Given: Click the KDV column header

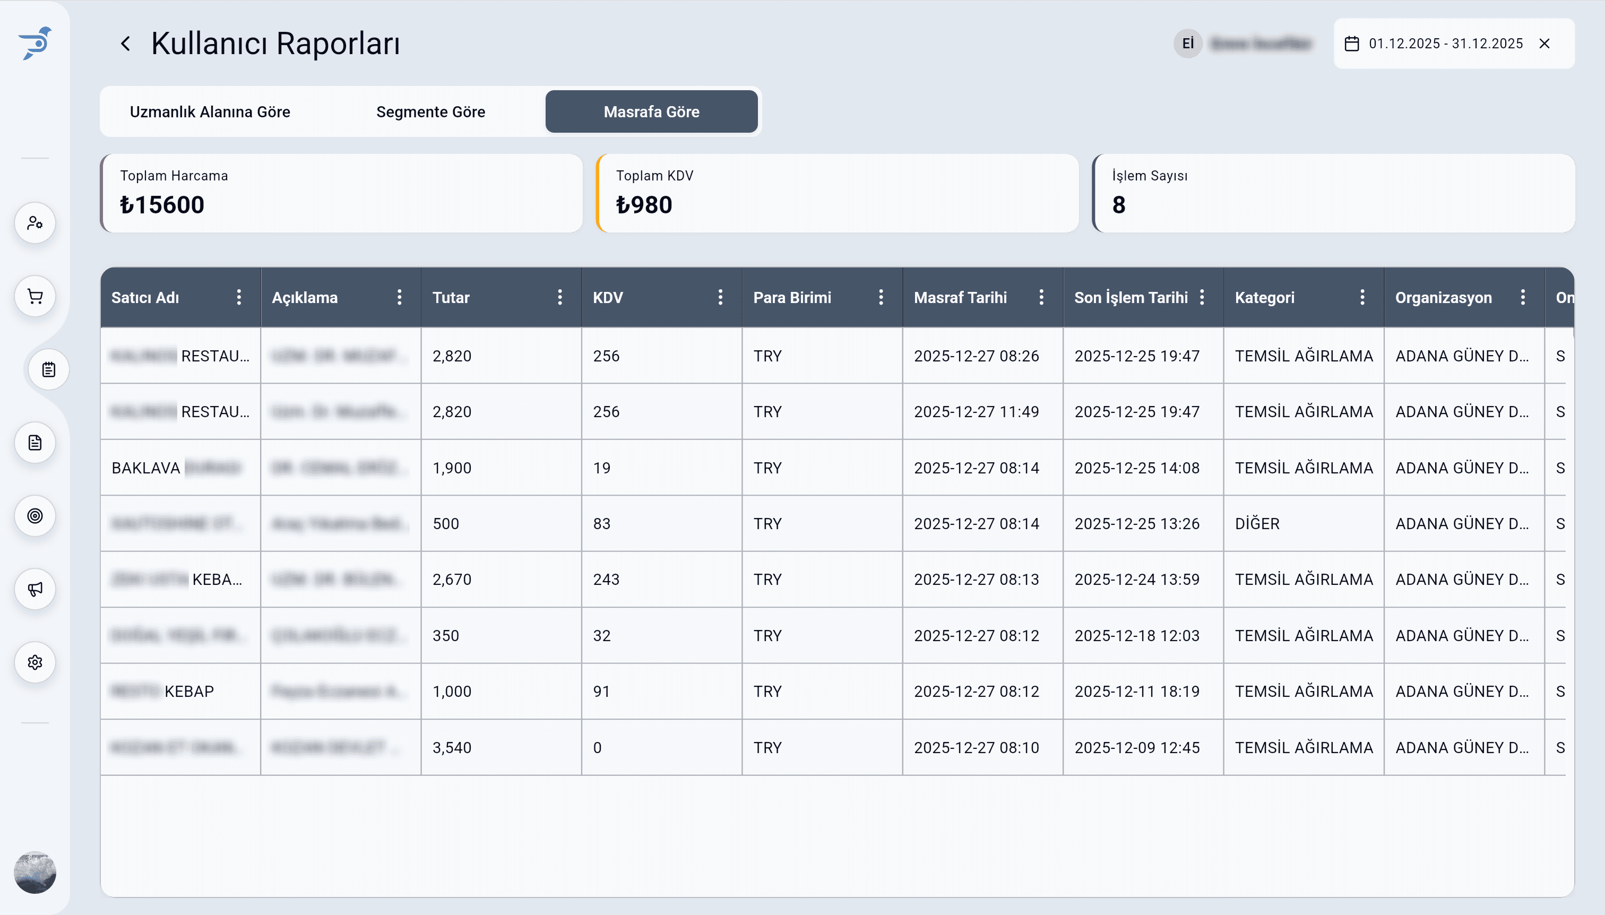Looking at the screenshot, I should (608, 297).
